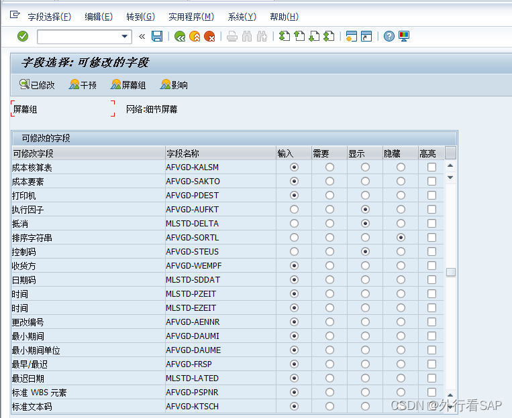The height and width of the screenshot is (418, 512).
Task: Click the Find Next binoculars icon
Action: coord(262,36)
